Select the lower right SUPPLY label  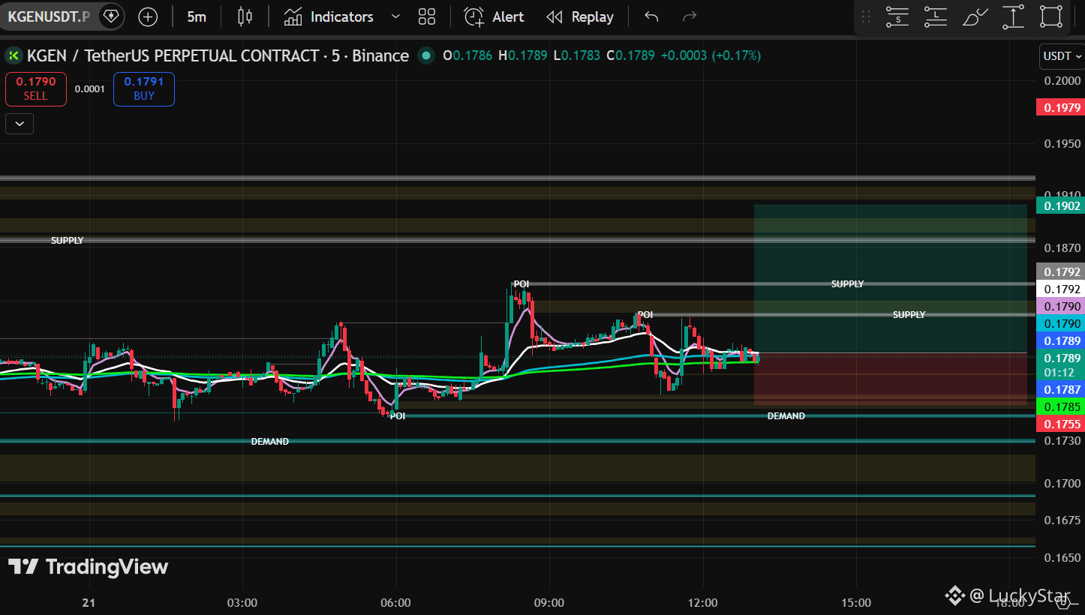click(909, 315)
